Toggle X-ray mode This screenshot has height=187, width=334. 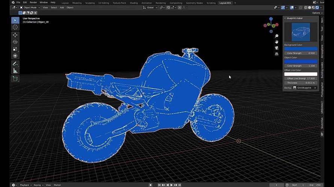pyautogui.click(x=301, y=7)
